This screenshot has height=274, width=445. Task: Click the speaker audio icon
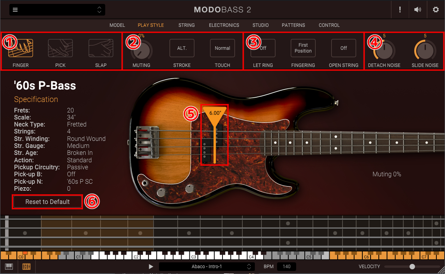click(418, 10)
